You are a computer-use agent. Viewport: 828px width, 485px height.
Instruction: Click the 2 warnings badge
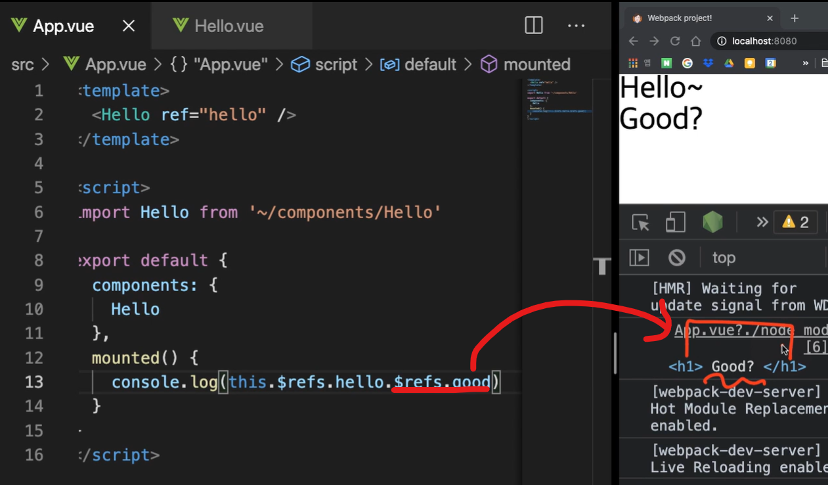click(795, 222)
